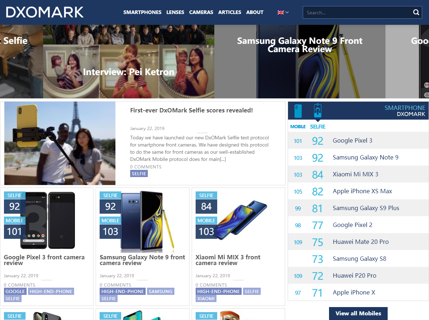The image size is (429, 320).
Task: Open the SMARTPHONES menu
Action: (142, 12)
